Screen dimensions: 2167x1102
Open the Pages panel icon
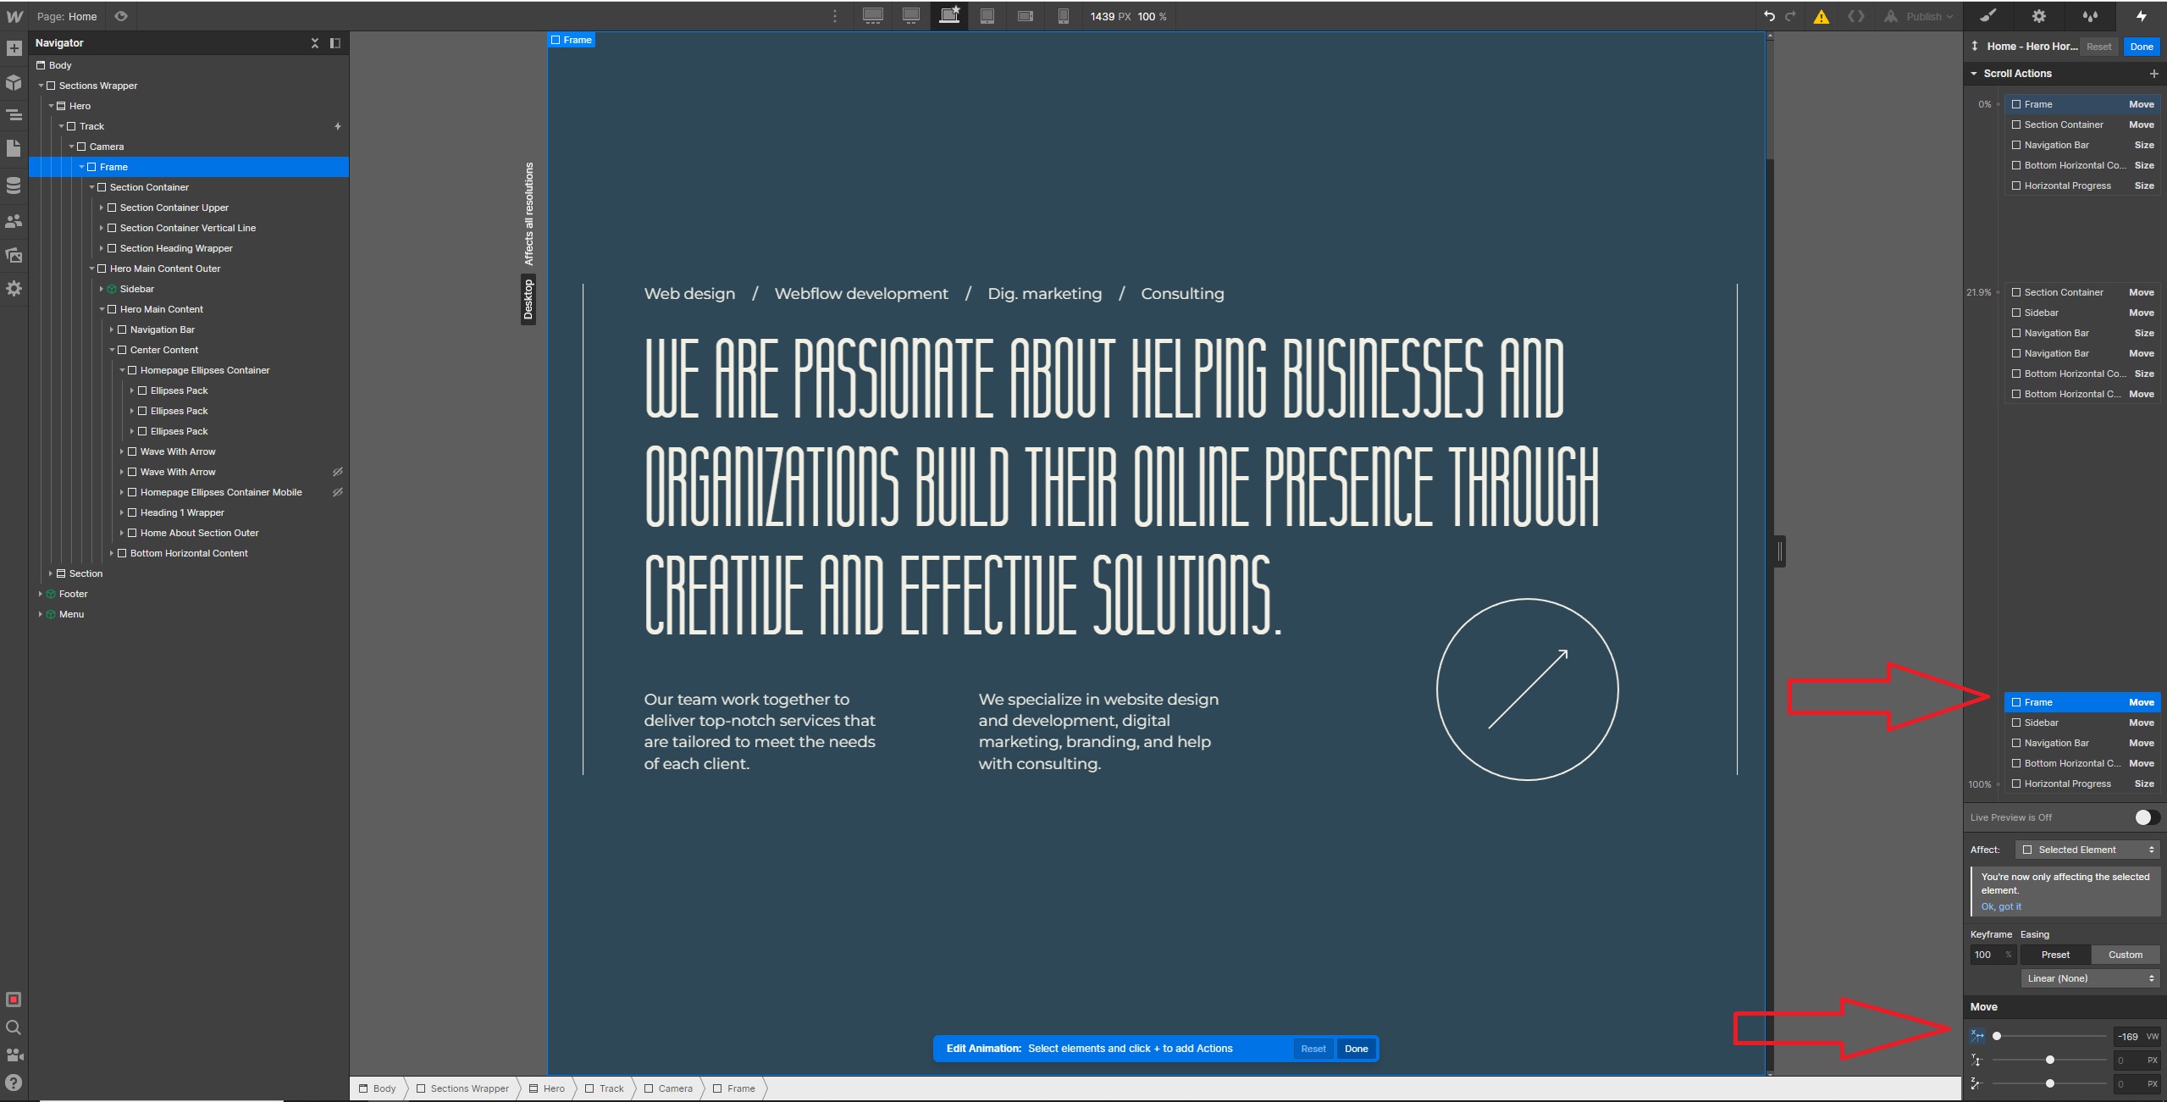point(14,148)
